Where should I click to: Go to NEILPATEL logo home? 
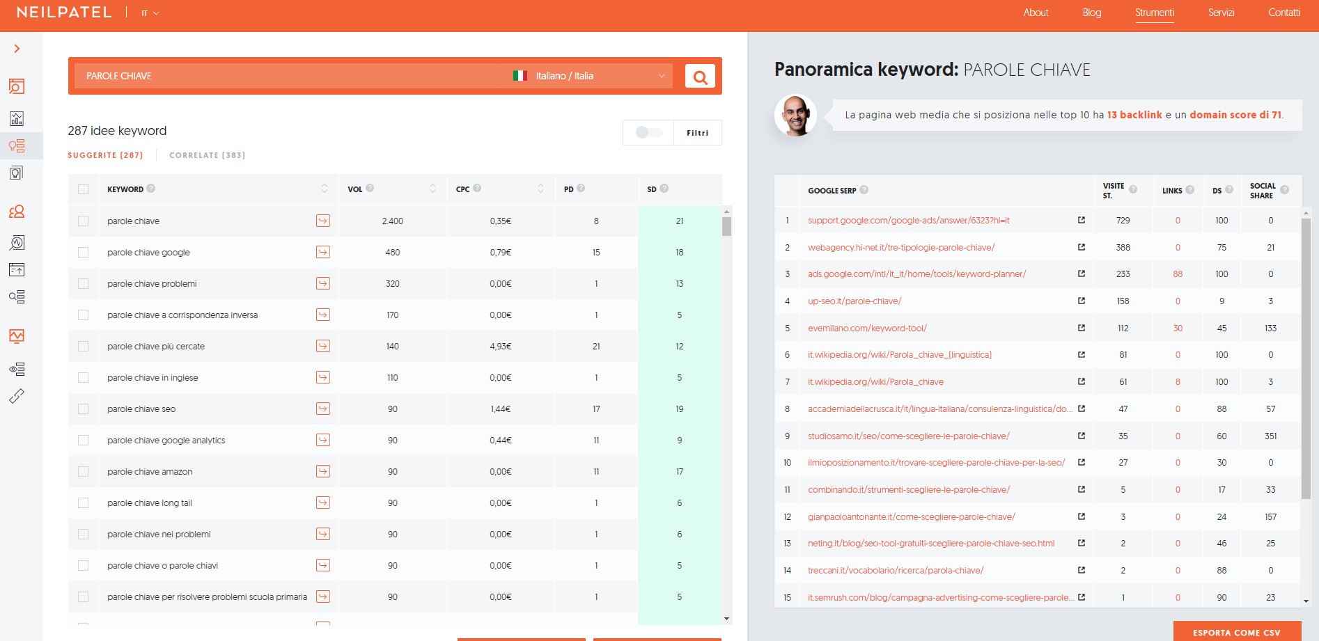64,13
